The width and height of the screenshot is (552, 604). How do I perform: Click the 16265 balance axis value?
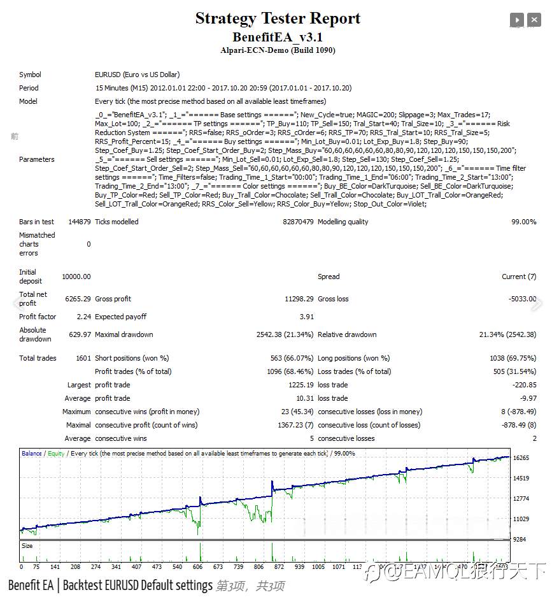click(x=521, y=458)
